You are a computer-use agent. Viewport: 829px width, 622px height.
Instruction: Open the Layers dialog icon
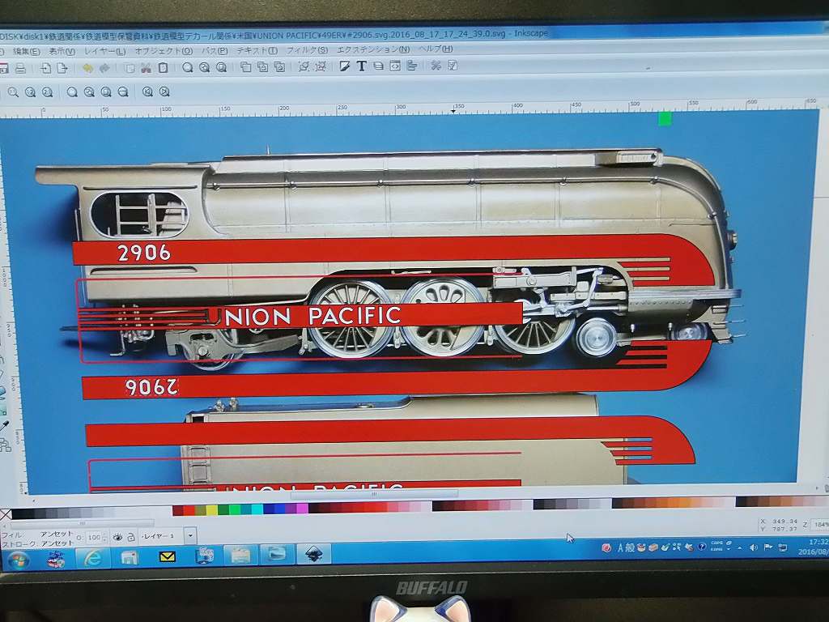pyautogui.click(x=378, y=66)
